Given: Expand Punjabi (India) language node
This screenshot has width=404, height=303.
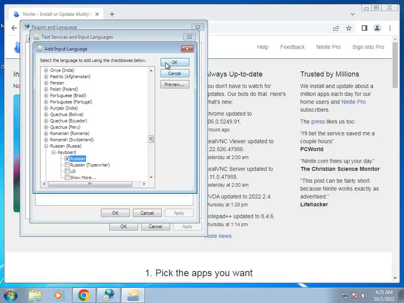Looking at the screenshot, I should (46, 108).
